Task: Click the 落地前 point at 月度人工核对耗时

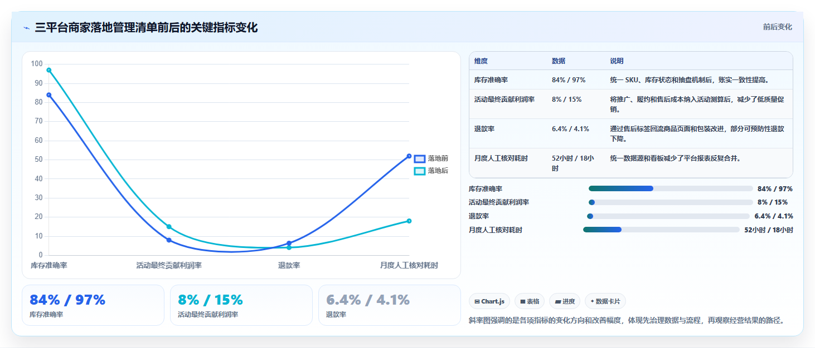Action: pyautogui.click(x=409, y=156)
